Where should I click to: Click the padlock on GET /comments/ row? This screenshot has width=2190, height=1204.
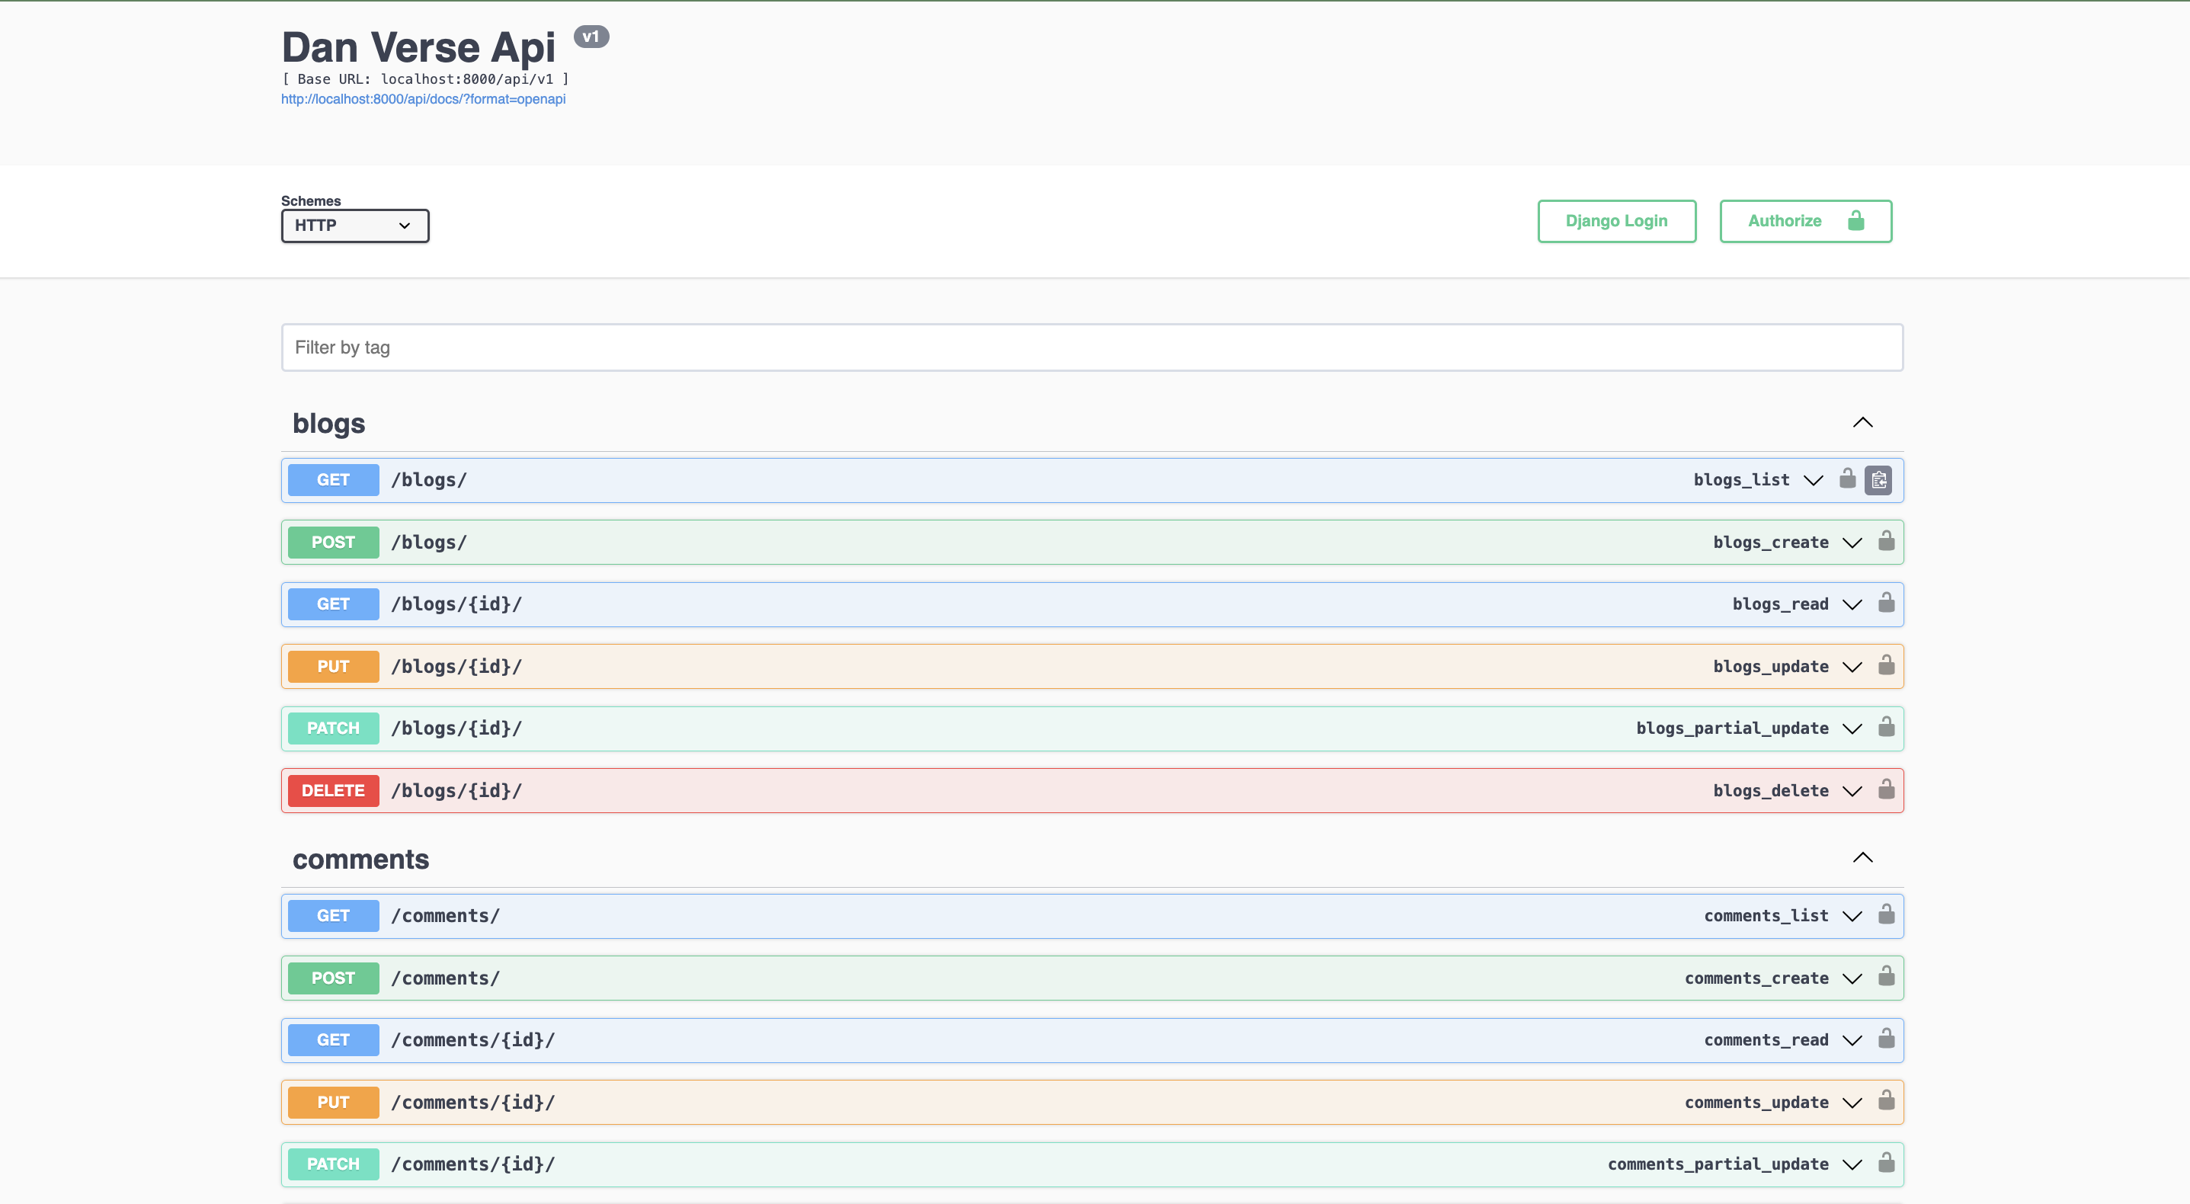1887,915
